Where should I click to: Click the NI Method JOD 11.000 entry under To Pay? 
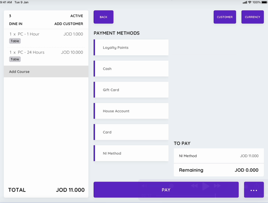219,156
